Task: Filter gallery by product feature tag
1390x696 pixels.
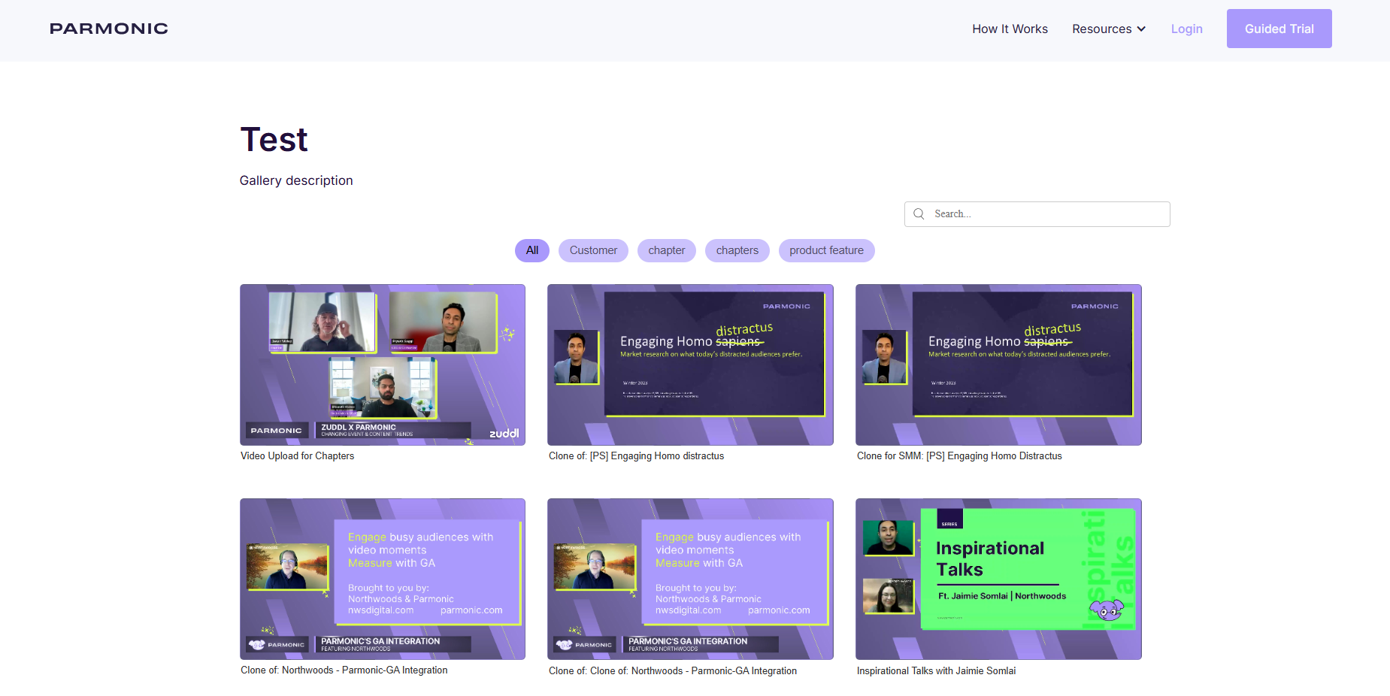Action: [x=826, y=250]
